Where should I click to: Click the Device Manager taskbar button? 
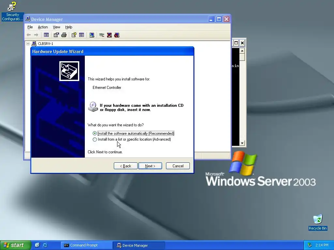tap(139, 245)
